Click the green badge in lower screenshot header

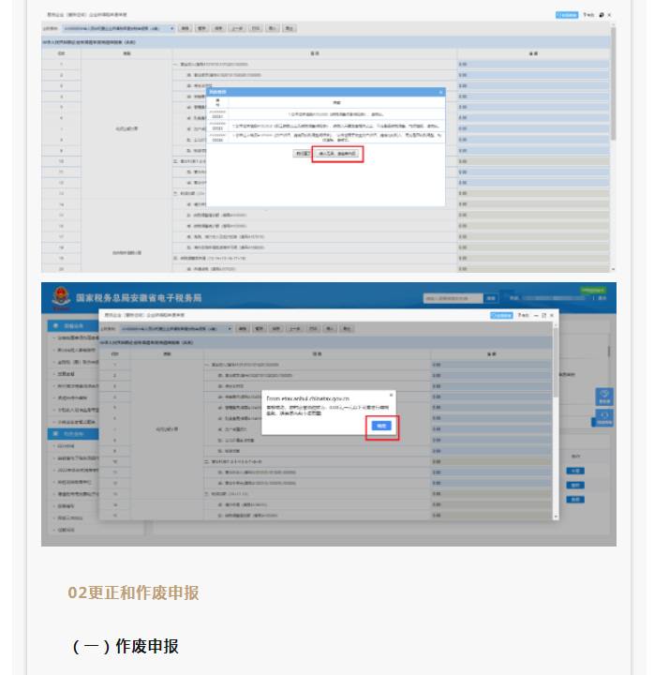pyautogui.click(x=593, y=290)
